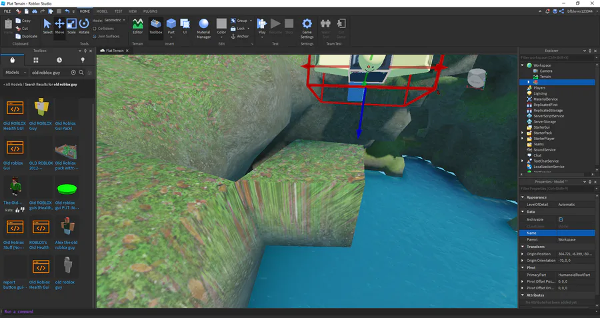Undo the last action in quick bar
Viewport: 600px width, 318px height.
[x=67, y=11]
